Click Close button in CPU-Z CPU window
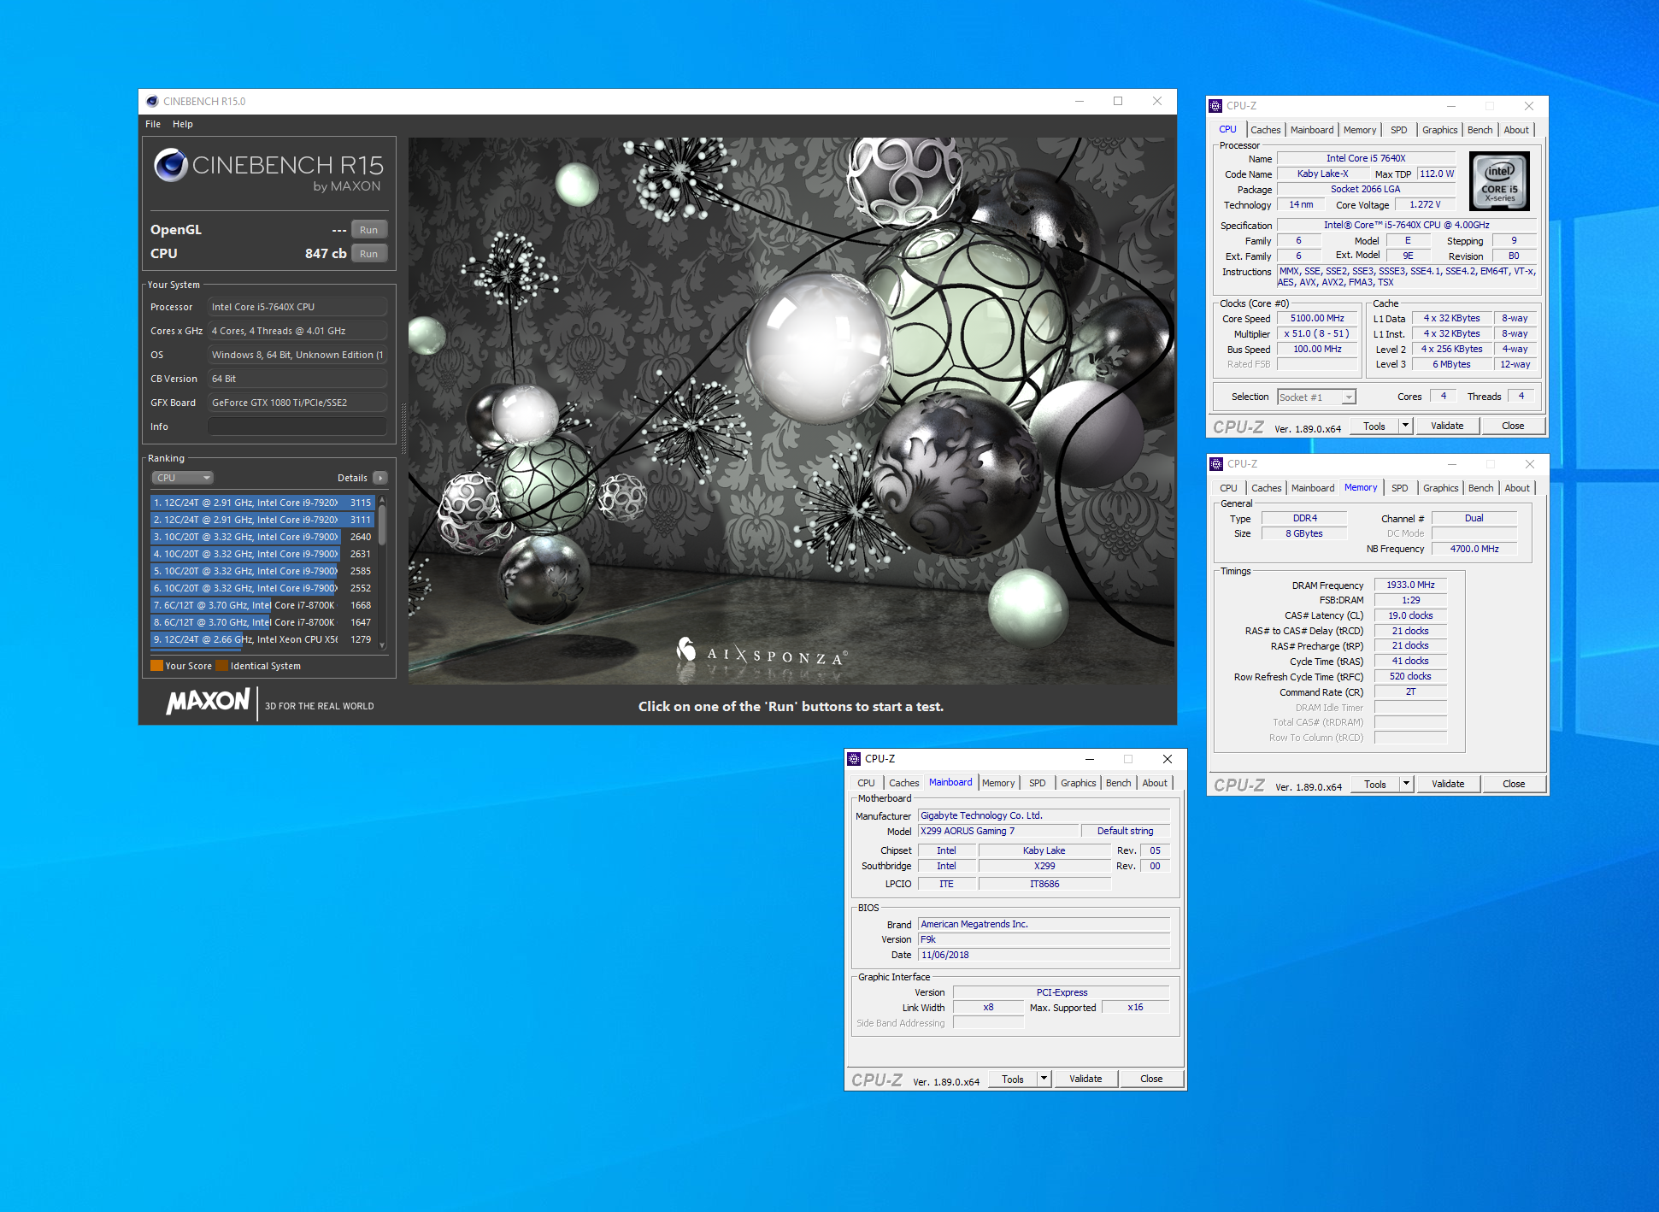 tap(1513, 426)
